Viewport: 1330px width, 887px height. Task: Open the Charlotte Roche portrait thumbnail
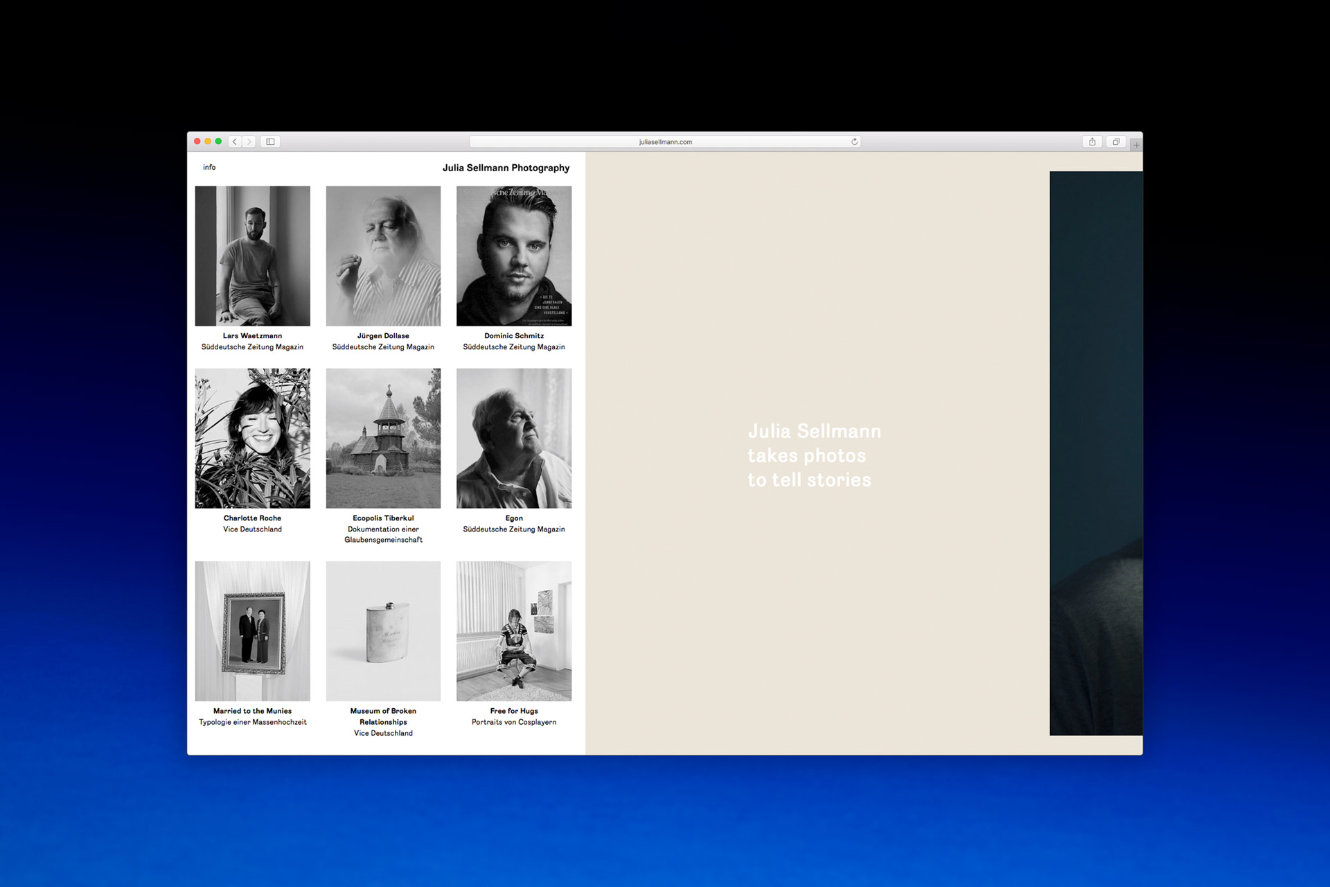(x=252, y=438)
